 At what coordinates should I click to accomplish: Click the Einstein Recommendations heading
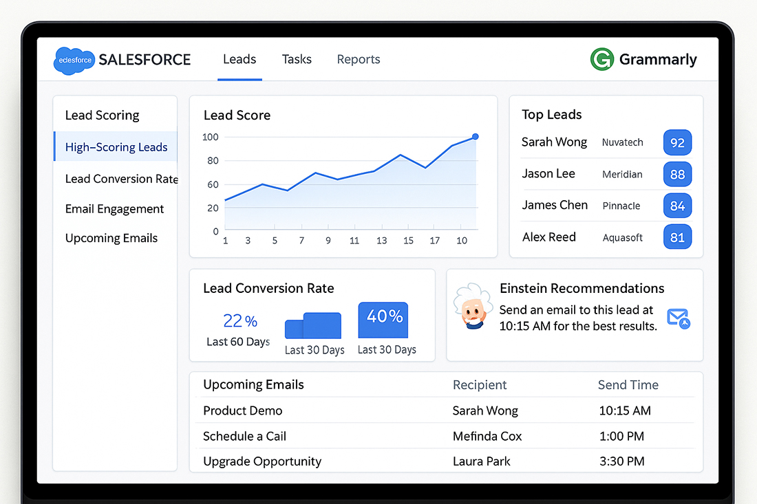coord(582,288)
